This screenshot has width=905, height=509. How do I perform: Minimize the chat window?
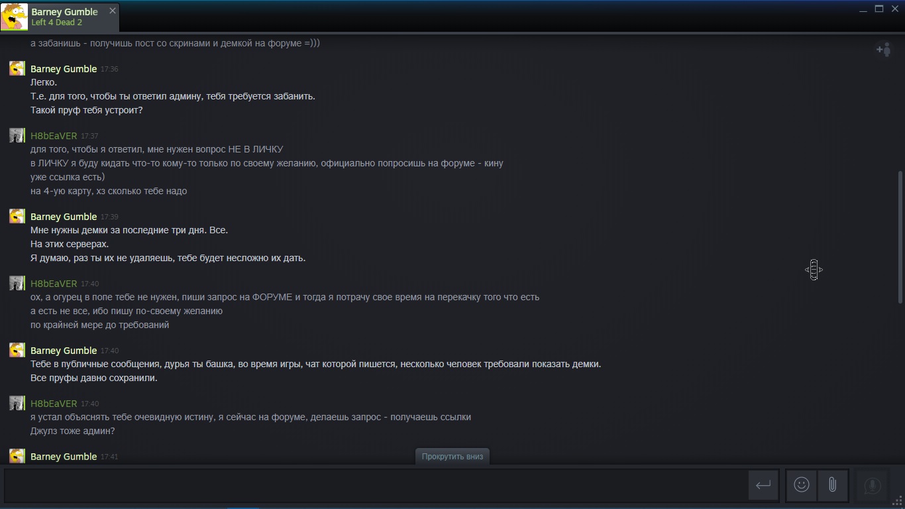(863, 9)
